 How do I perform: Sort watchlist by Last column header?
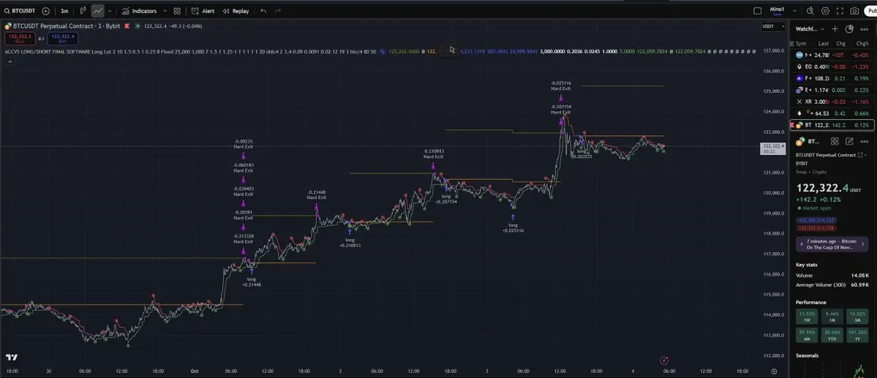tap(824, 43)
